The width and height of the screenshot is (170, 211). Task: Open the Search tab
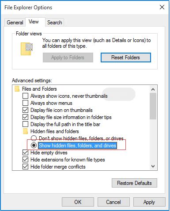(55, 23)
